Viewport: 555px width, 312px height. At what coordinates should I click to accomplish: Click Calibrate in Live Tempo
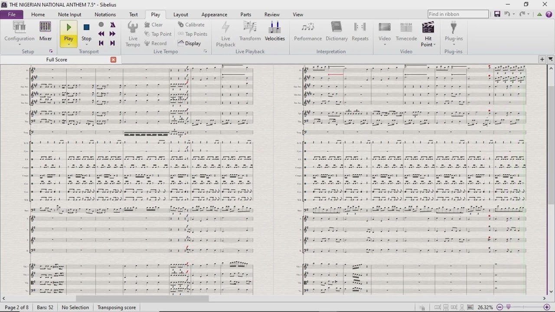click(x=191, y=25)
